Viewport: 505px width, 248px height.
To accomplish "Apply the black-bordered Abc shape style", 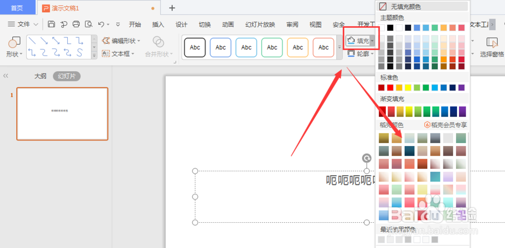I will 195,47.
